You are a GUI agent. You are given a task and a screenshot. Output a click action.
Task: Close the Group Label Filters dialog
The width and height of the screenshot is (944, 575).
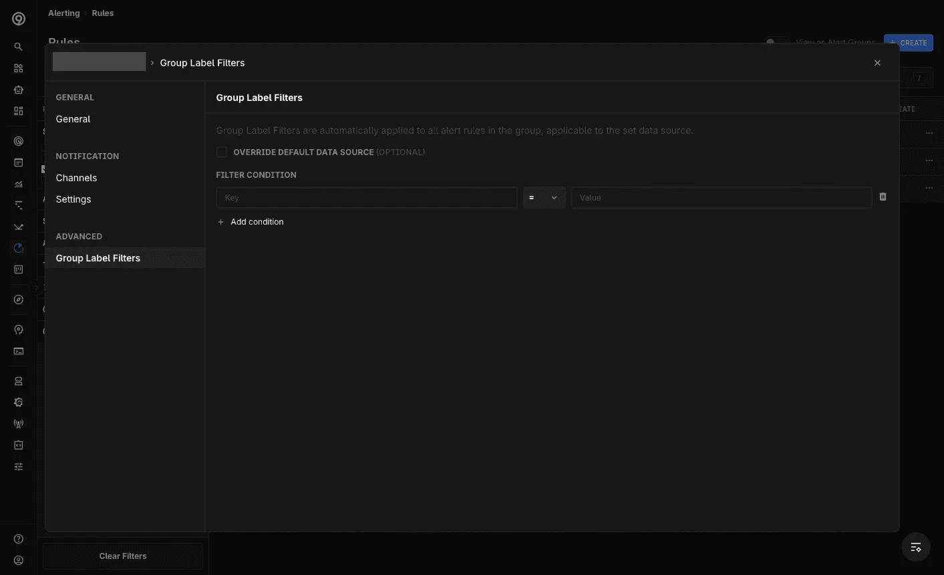tap(877, 63)
